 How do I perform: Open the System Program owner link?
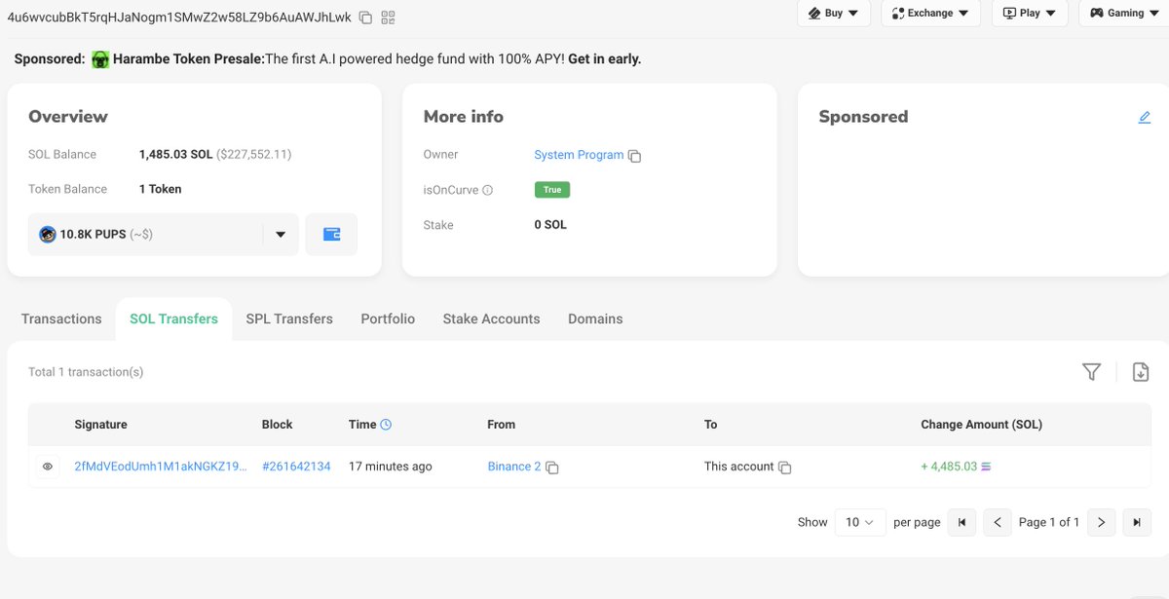click(x=579, y=155)
